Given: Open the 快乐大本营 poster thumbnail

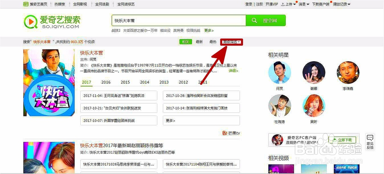Looking at the screenshot, I should (x=49, y=83).
